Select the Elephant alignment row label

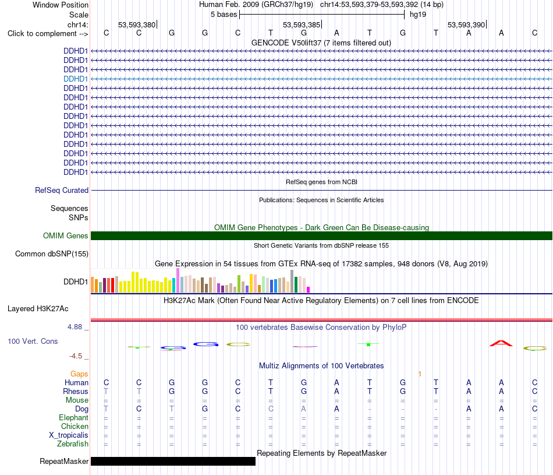click(73, 418)
